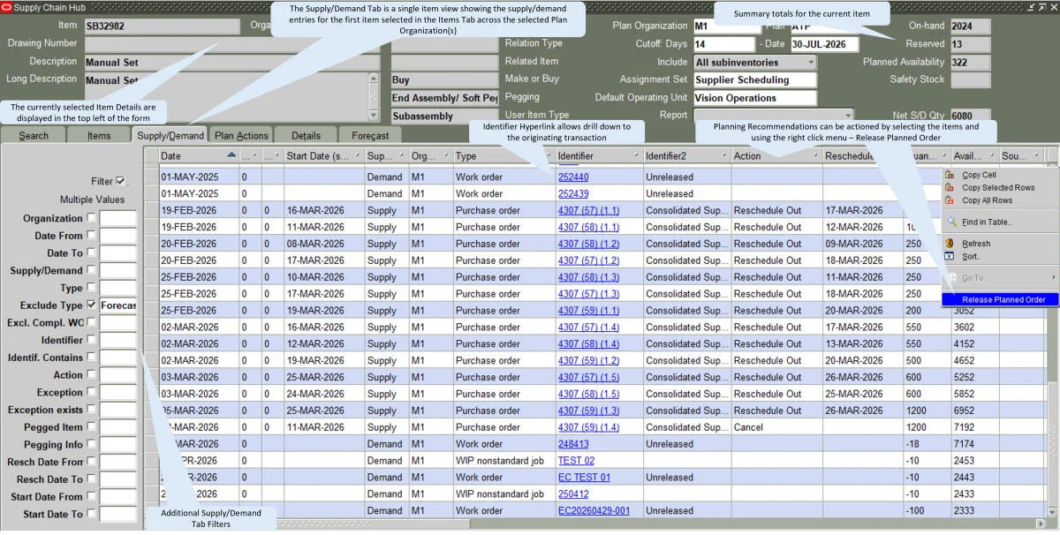The image size is (1060, 535).
Task: Select the Supply/Demand tab
Action: tap(170, 135)
